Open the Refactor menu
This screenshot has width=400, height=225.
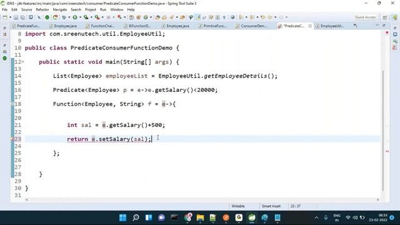tap(42, 10)
